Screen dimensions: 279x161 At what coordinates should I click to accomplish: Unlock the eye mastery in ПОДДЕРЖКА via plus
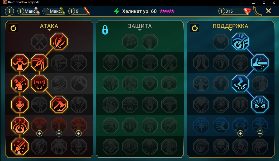point(240,133)
